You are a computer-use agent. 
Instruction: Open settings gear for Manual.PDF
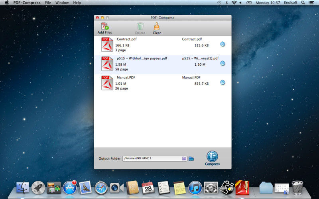coord(223,82)
